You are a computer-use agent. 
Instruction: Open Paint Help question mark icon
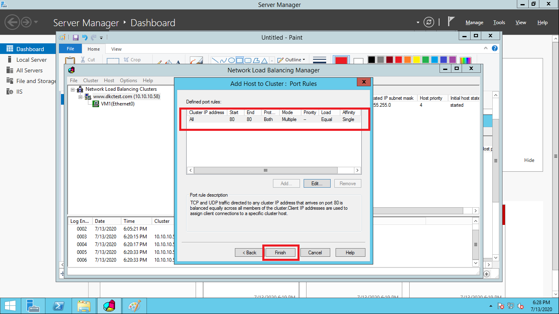coord(495,48)
